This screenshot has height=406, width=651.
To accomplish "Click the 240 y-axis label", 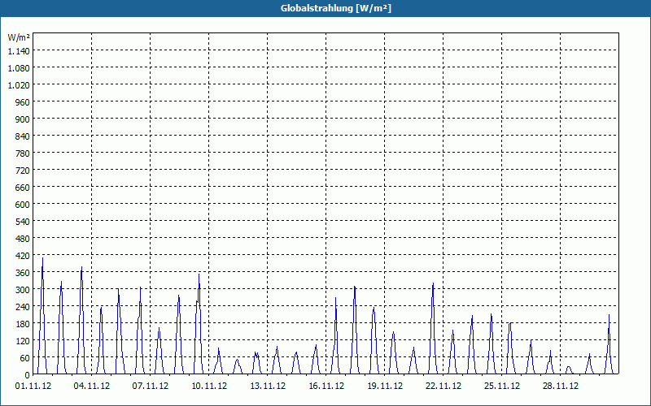I will coord(23,307).
